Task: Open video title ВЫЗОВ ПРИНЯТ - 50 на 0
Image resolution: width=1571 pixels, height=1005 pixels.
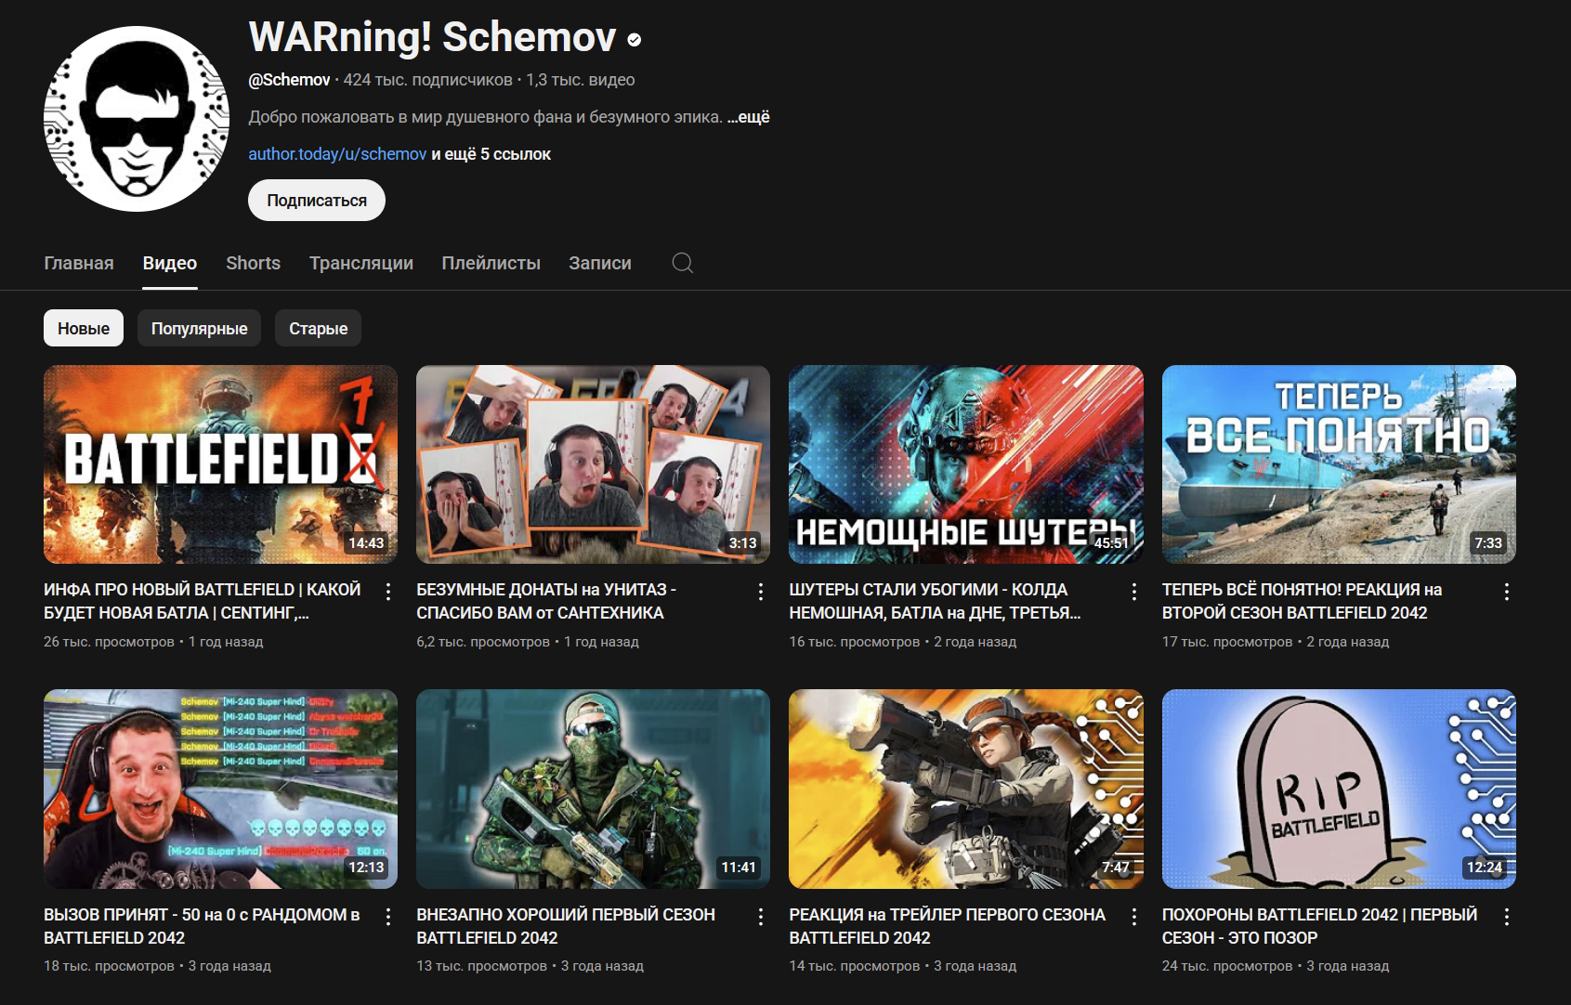Action: (202, 926)
